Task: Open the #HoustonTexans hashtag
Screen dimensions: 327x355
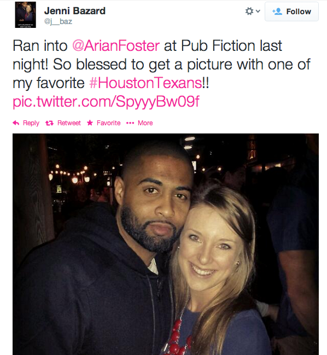Action: click(145, 83)
